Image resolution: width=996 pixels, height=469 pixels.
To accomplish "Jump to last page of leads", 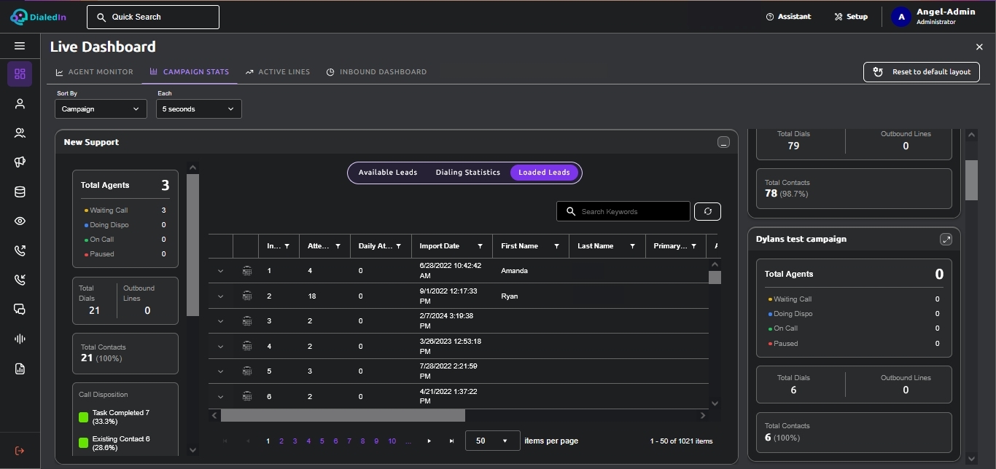I will click(x=452, y=441).
